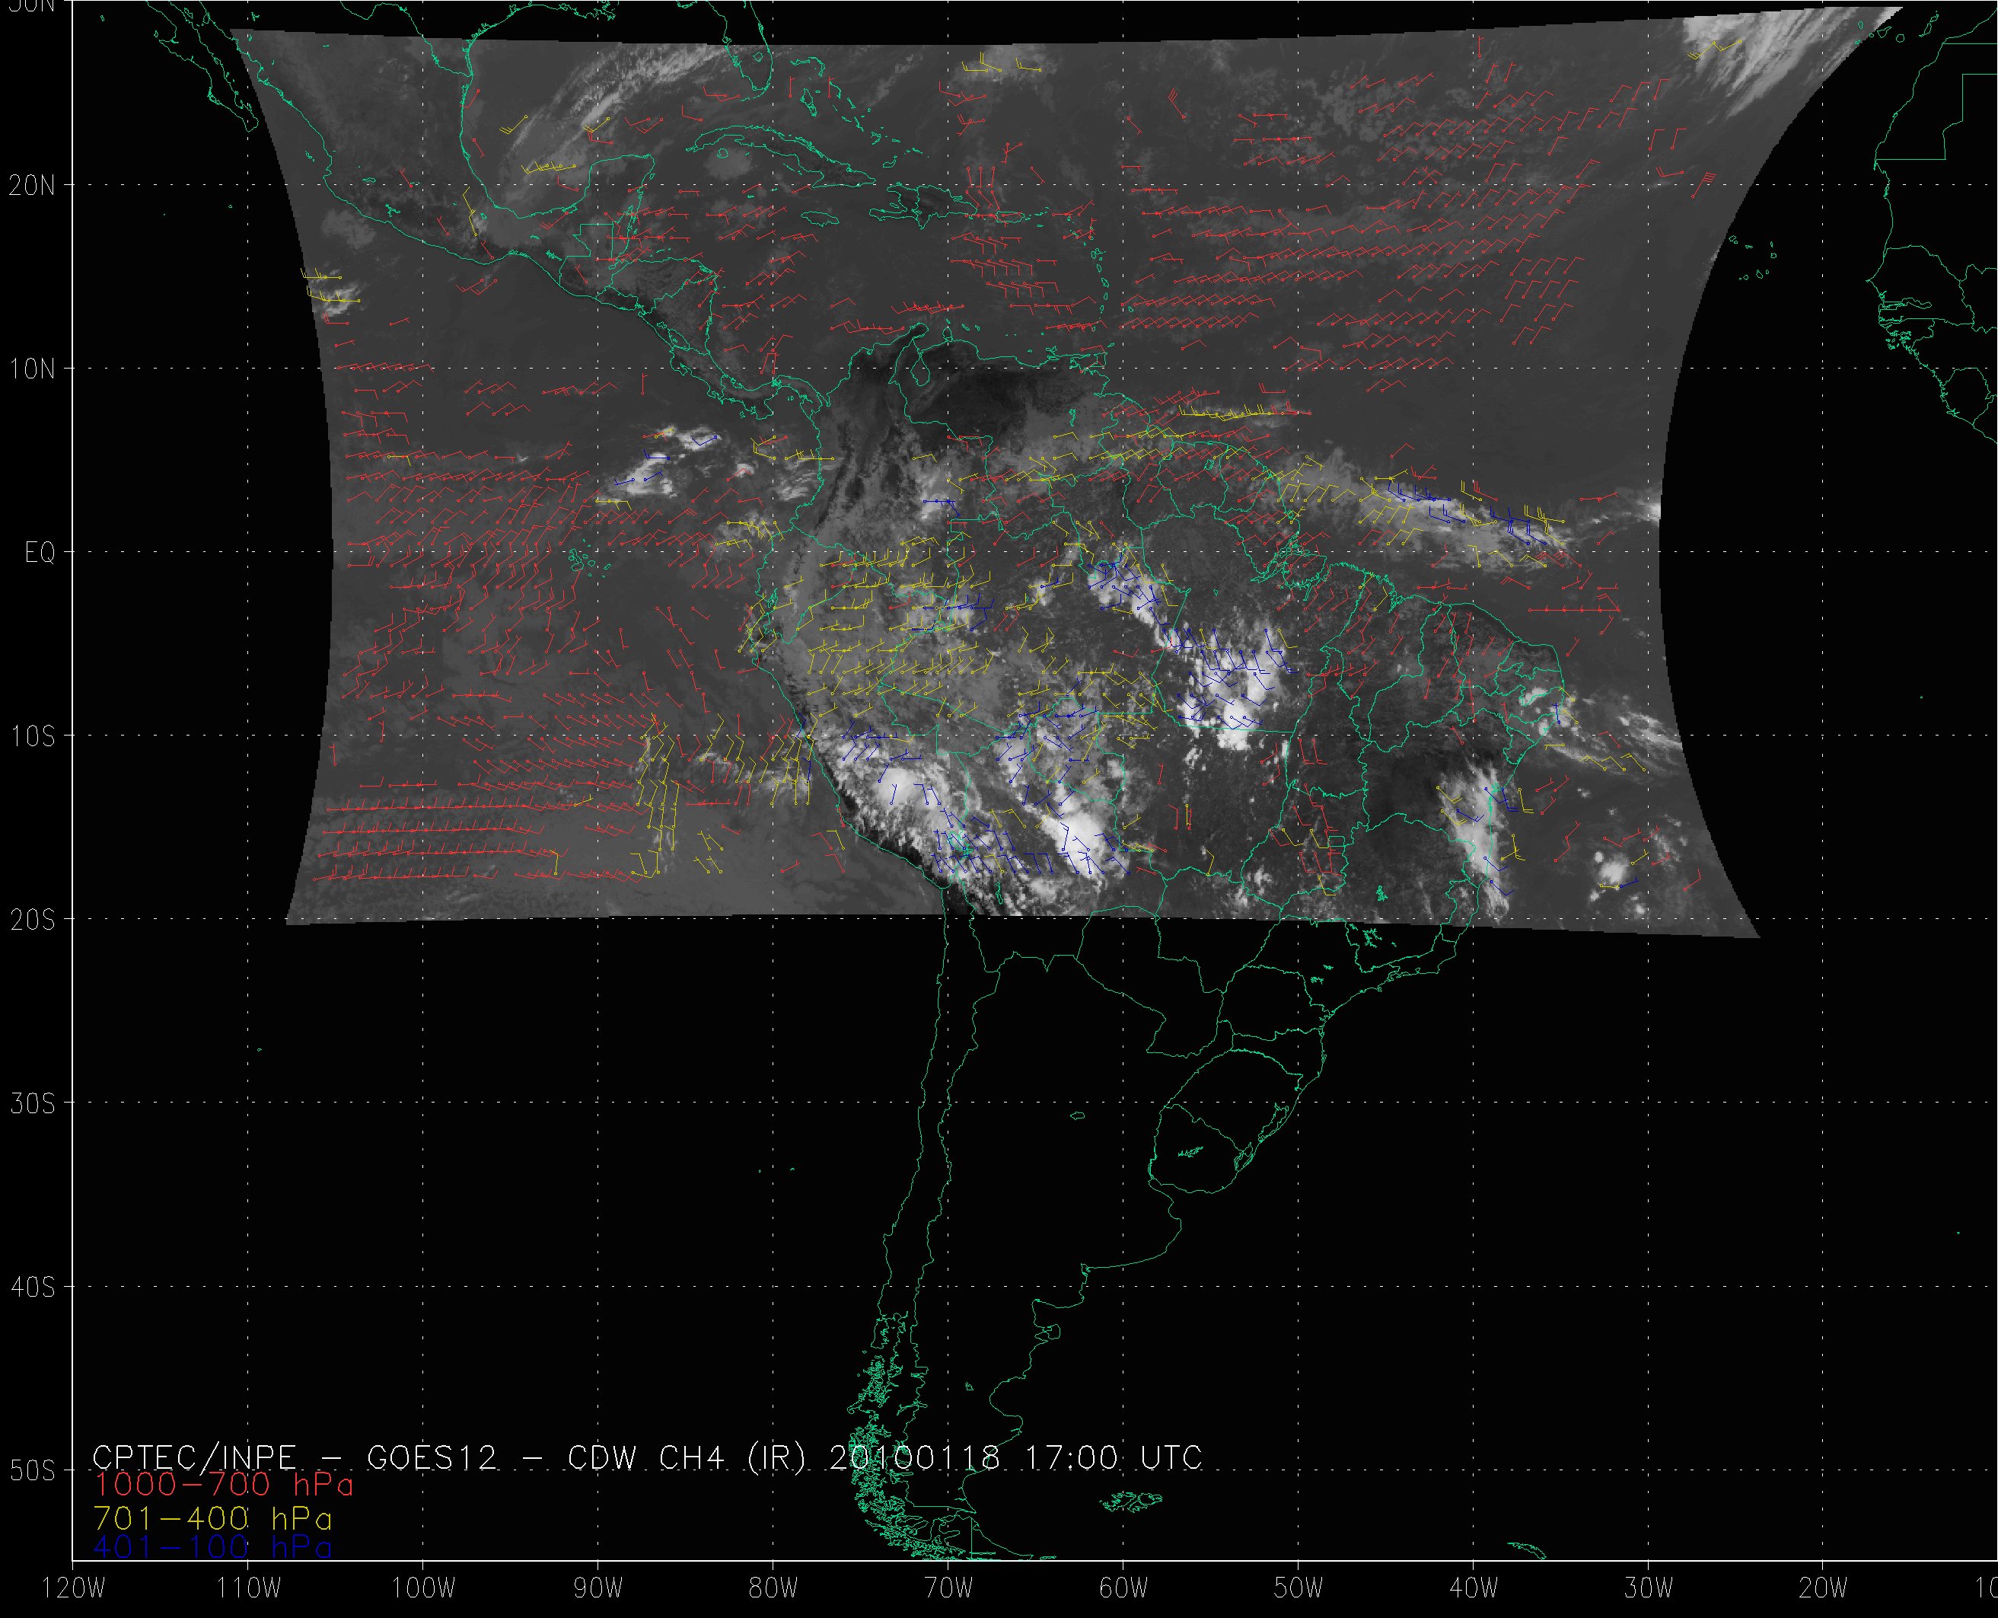Click the 20N latitude axis label
This screenshot has width=1998, height=1618.
click(x=33, y=186)
